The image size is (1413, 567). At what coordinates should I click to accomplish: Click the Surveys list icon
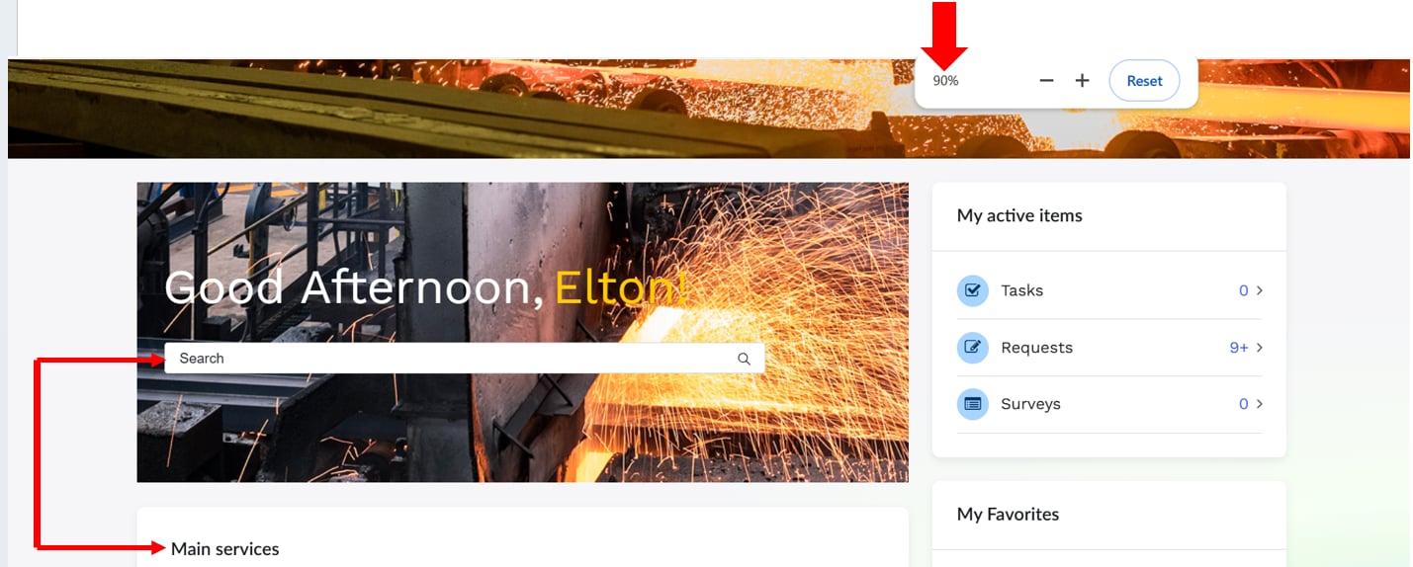coord(973,404)
